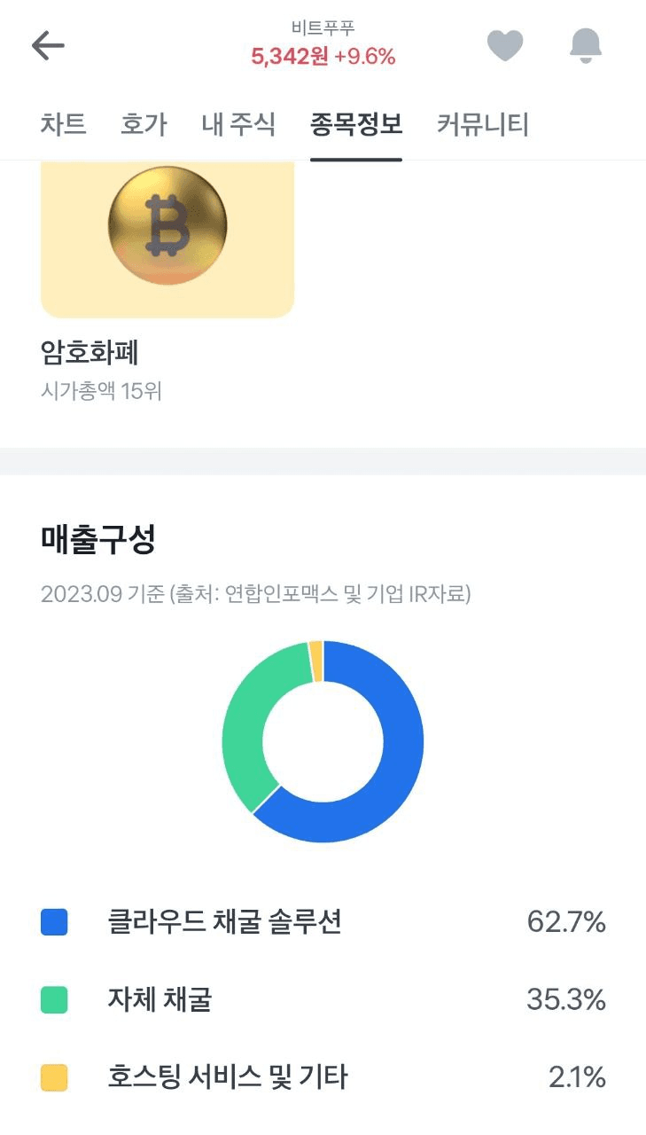Click the blue legend swatch
This screenshot has width=646, height=1135.
tap(54, 922)
